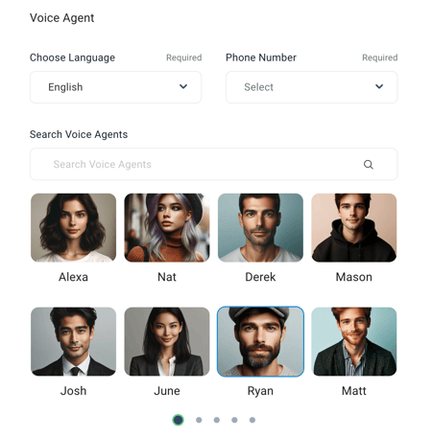Click the Phone Number dropdown chevron arrow

(379, 86)
